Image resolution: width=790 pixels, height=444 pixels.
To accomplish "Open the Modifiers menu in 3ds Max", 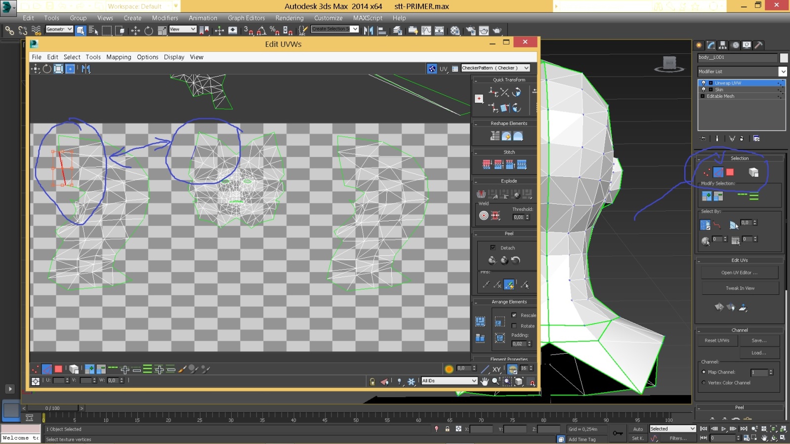I will pos(165,18).
